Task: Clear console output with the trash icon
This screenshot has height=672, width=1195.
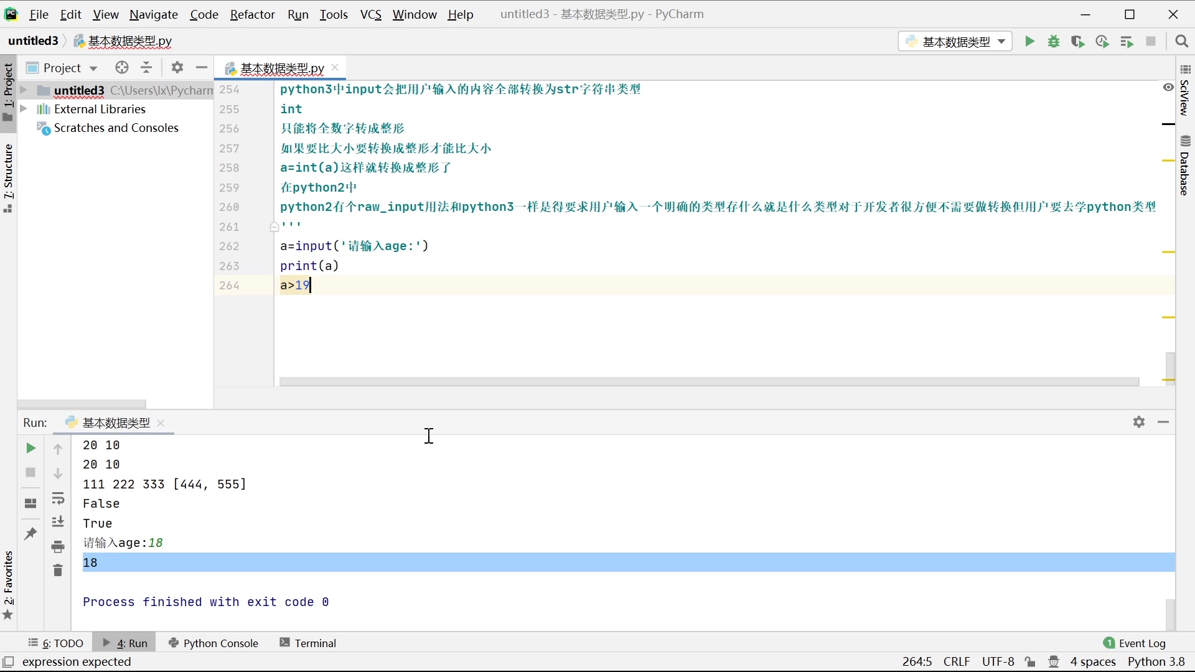Action: coord(58,570)
